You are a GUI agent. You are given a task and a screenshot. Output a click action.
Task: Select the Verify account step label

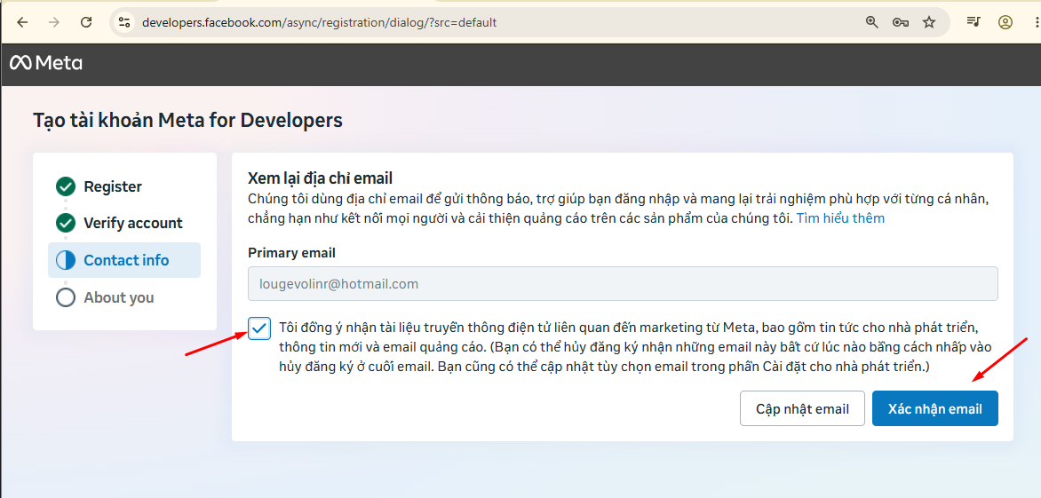[132, 224]
